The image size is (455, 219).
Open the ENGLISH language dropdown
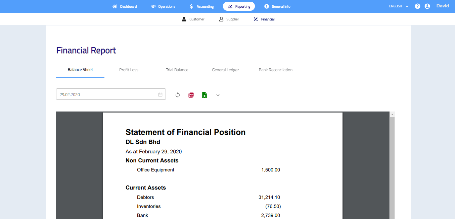(399, 6)
